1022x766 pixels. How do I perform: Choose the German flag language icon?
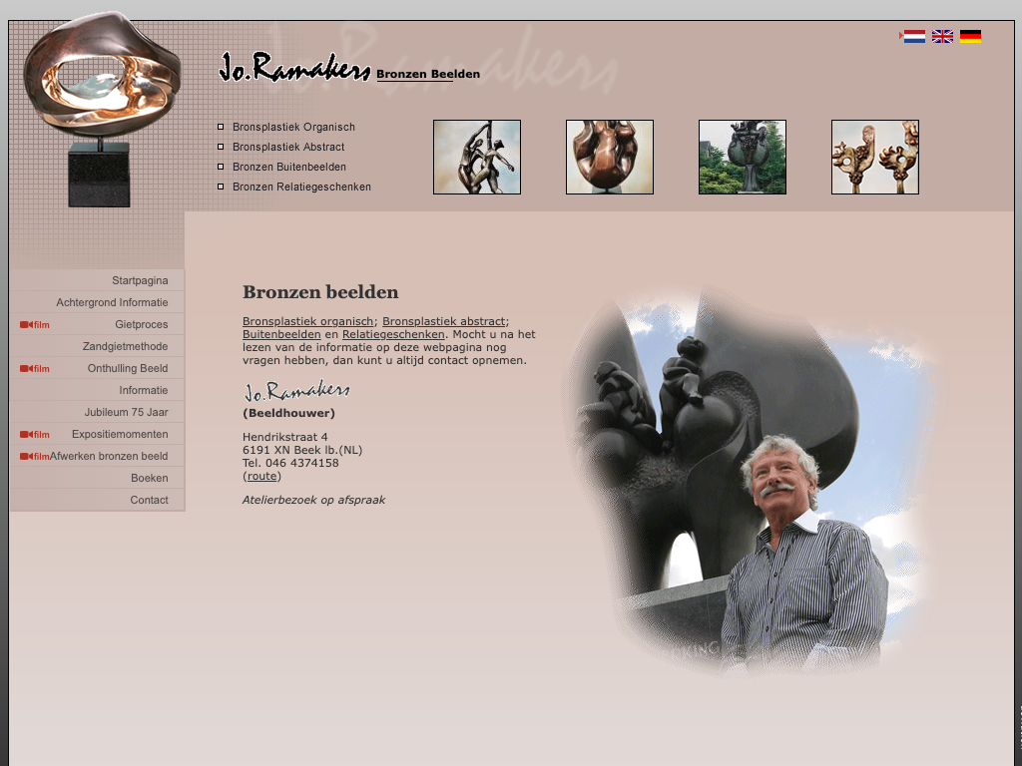tap(970, 37)
